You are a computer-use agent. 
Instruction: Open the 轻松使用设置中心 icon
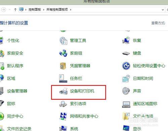tap(126, 66)
